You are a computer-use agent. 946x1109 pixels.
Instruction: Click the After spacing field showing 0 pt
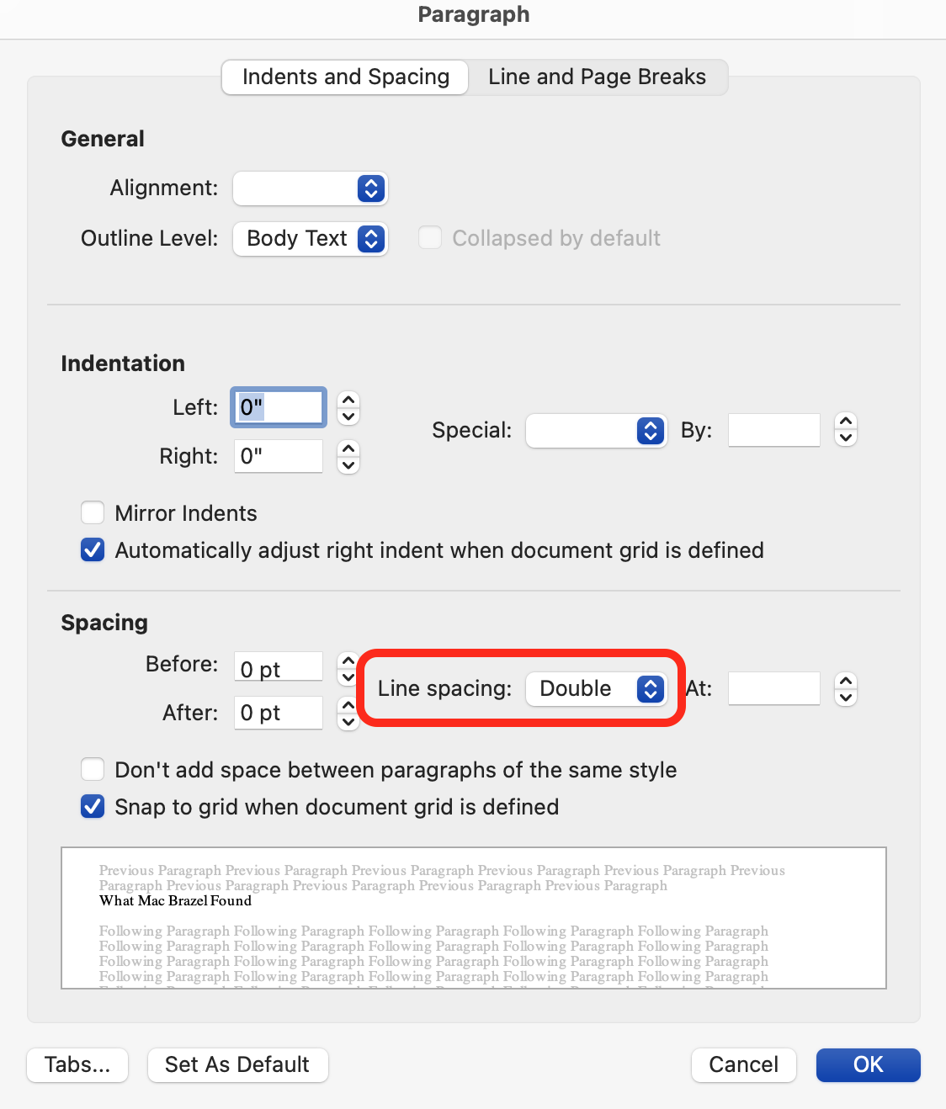(x=278, y=712)
